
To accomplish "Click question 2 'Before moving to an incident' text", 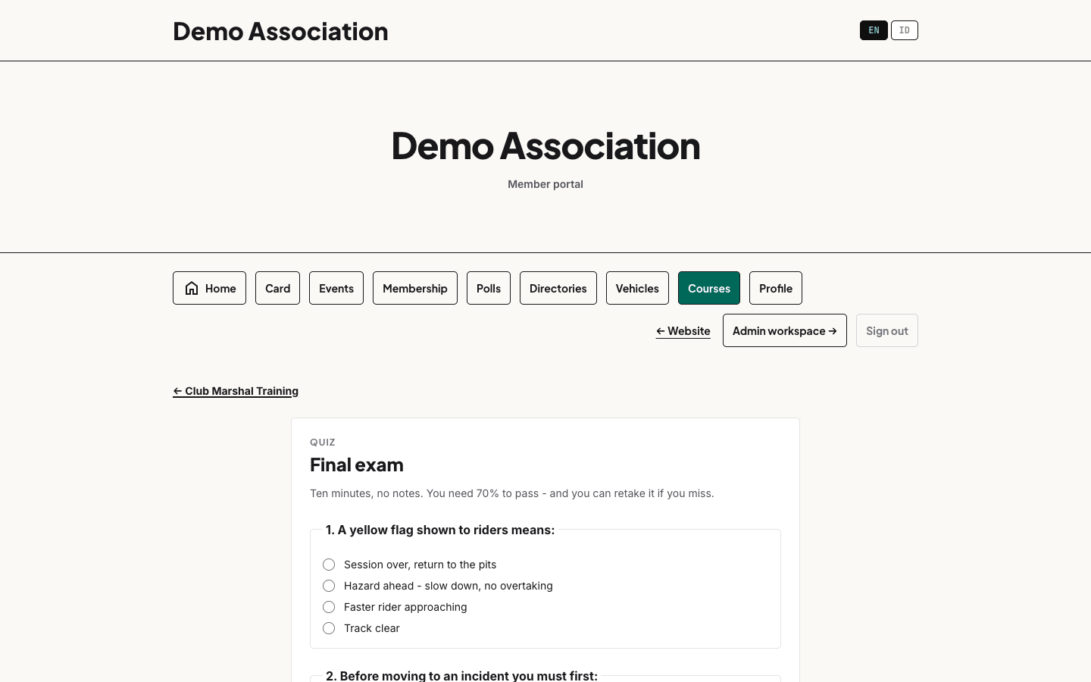I will click(x=461, y=675).
